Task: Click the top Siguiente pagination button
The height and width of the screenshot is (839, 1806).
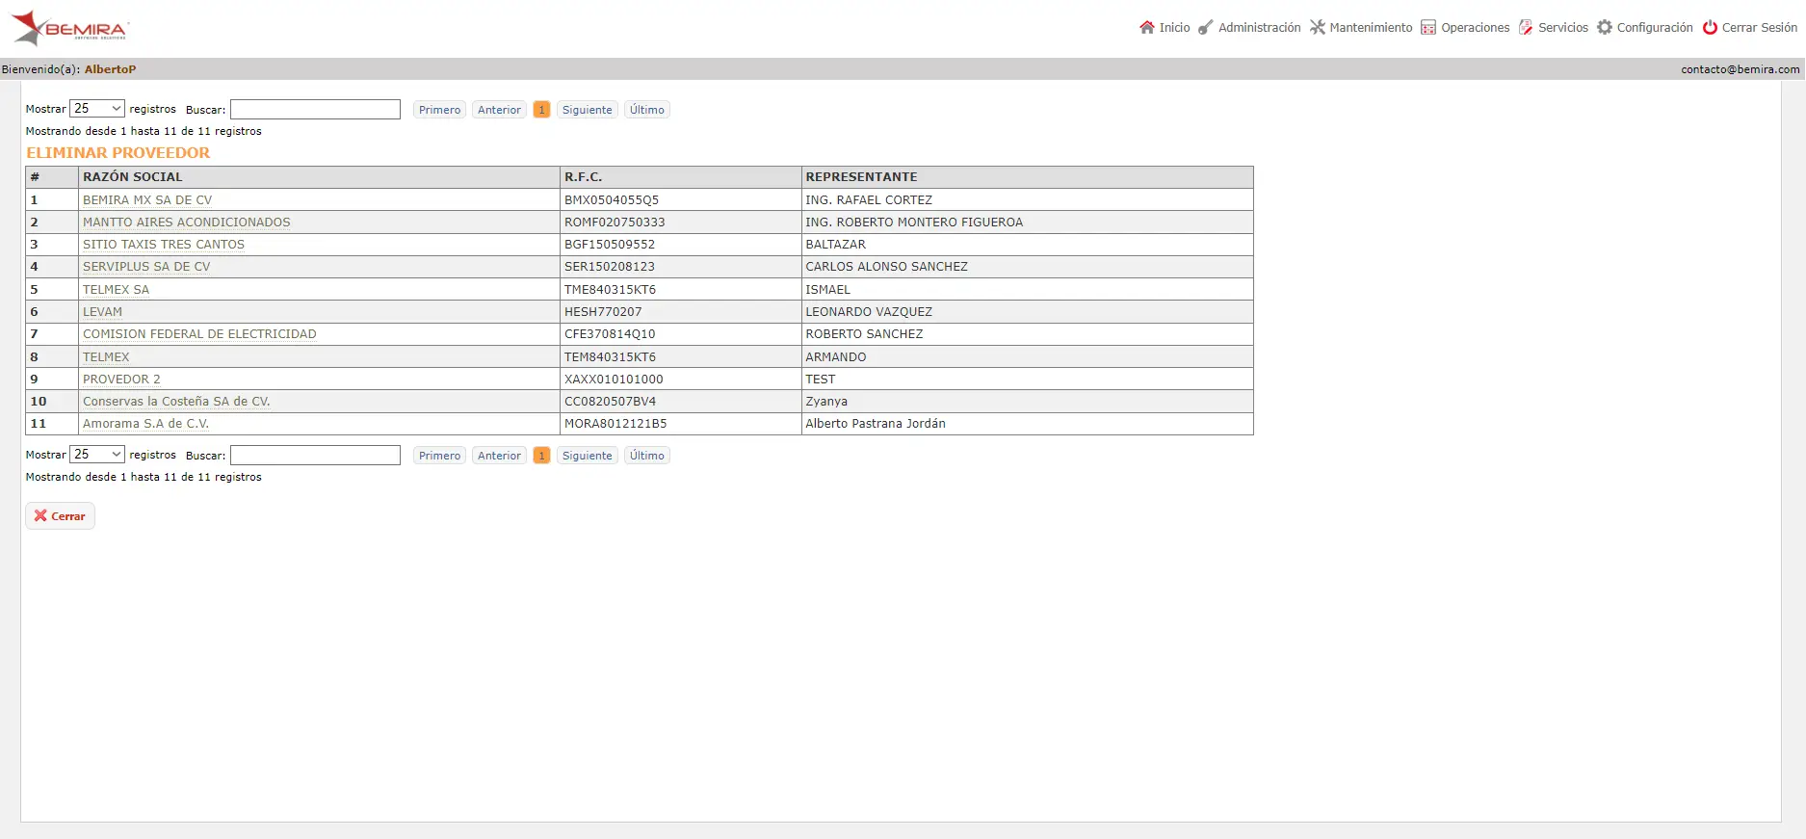Action: coord(588,110)
